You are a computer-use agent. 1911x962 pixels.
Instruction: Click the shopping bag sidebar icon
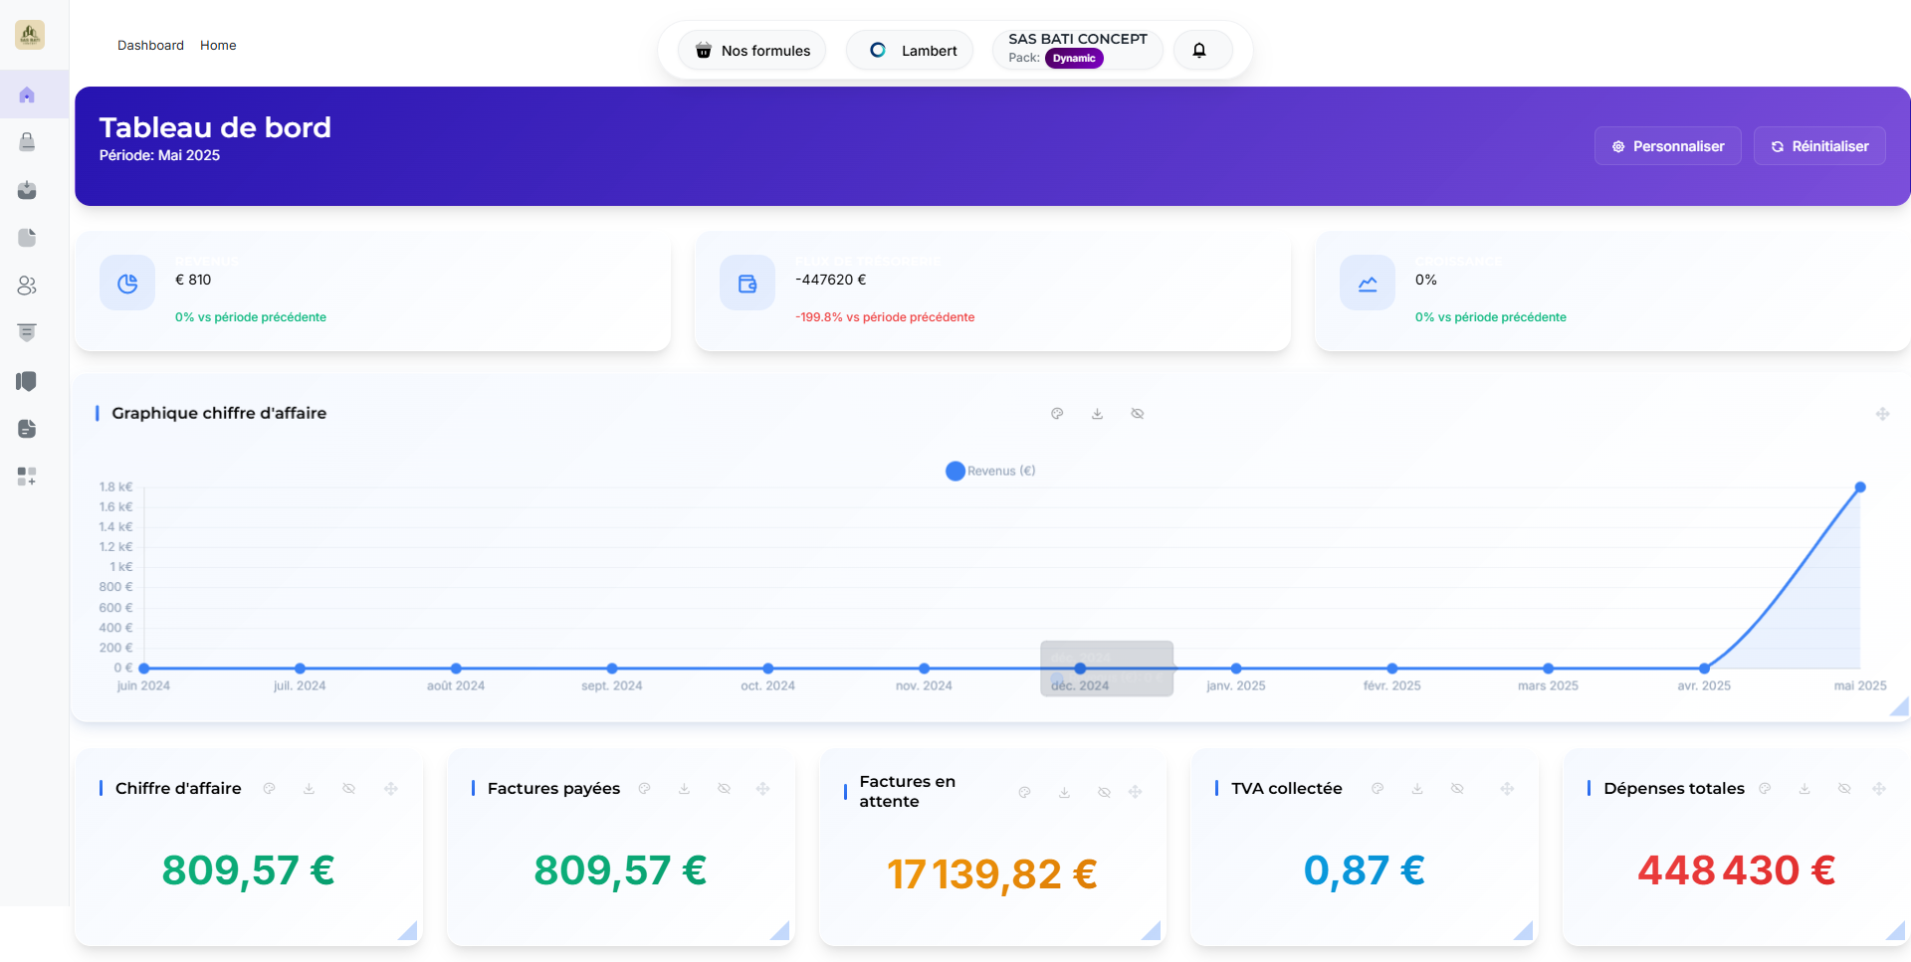click(x=27, y=142)
